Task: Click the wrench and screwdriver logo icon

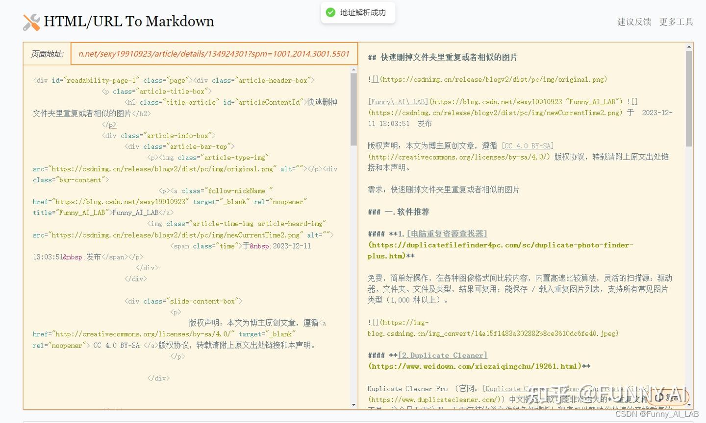Action: point(31,22)
